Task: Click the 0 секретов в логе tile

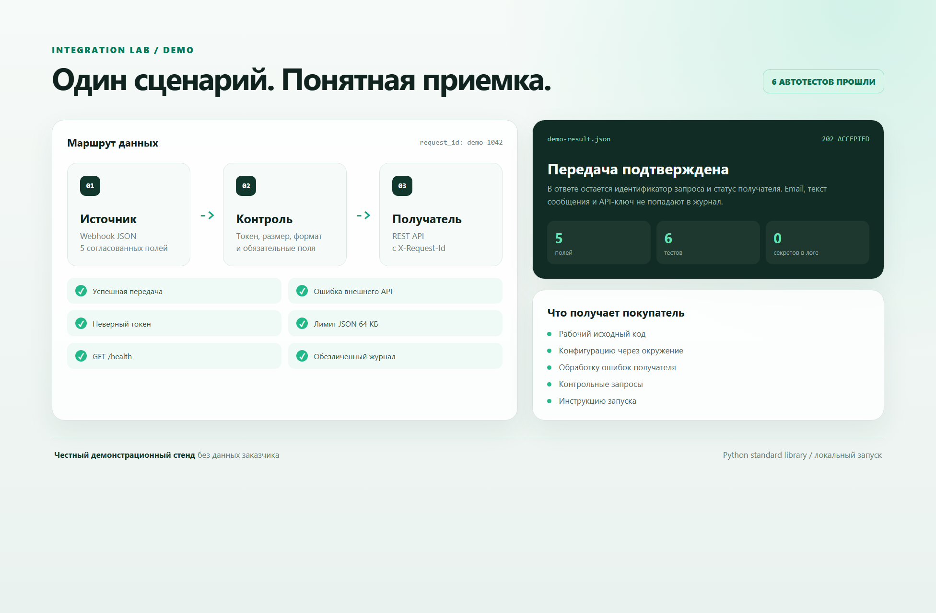Action: 817,242
